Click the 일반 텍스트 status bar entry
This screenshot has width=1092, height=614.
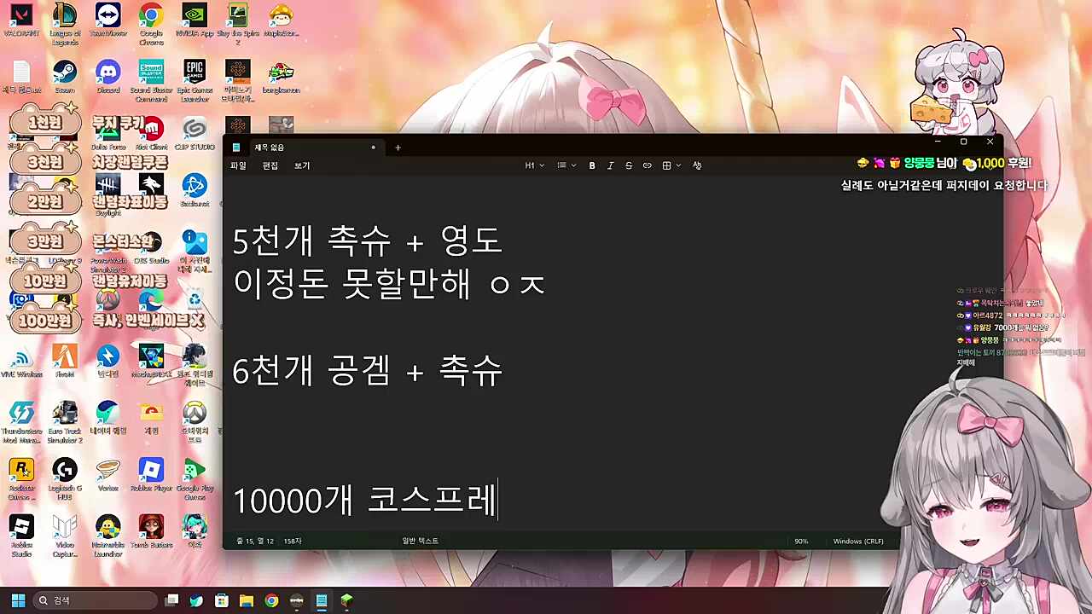(420, 542)
